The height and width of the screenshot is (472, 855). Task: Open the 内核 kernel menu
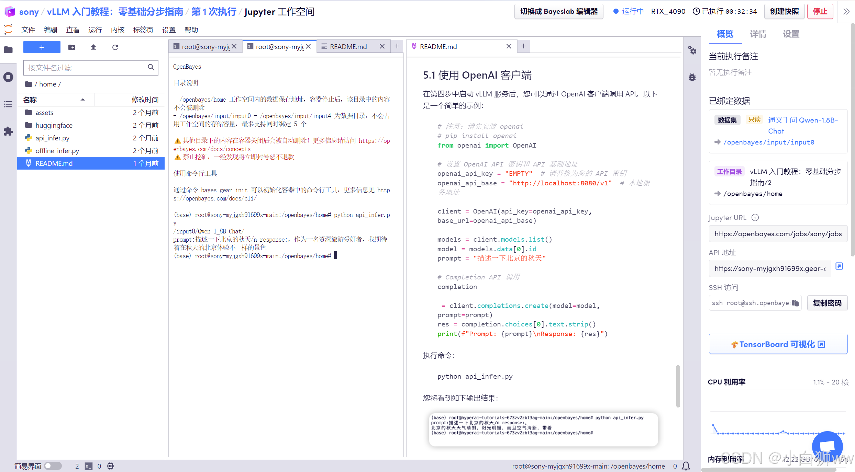coord(118,30)
